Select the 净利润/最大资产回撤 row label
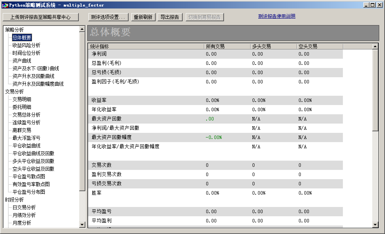This screenshot has width=385, height=234. point(115,128)
